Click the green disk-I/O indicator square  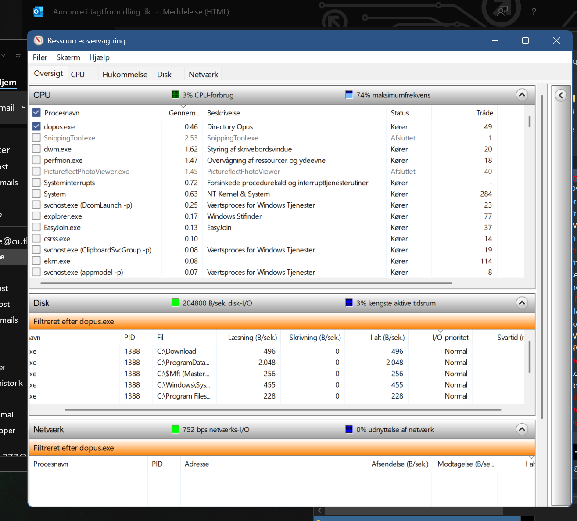176,303
